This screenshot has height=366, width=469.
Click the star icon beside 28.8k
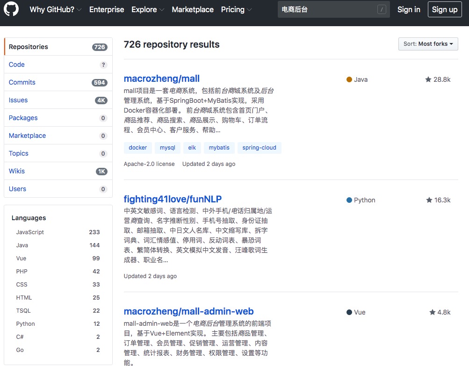[x=428, y=79]
